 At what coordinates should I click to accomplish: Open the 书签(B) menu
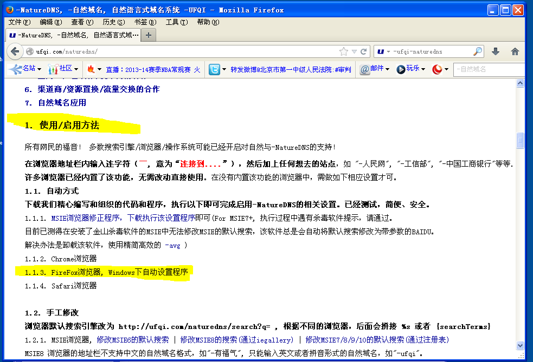click(145, 22)
